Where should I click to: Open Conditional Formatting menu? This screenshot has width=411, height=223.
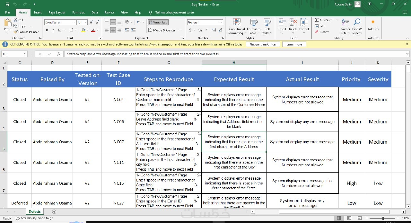tap(237, 27)
